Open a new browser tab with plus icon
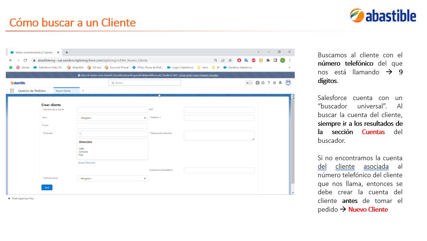 click(x=67, y=53)
